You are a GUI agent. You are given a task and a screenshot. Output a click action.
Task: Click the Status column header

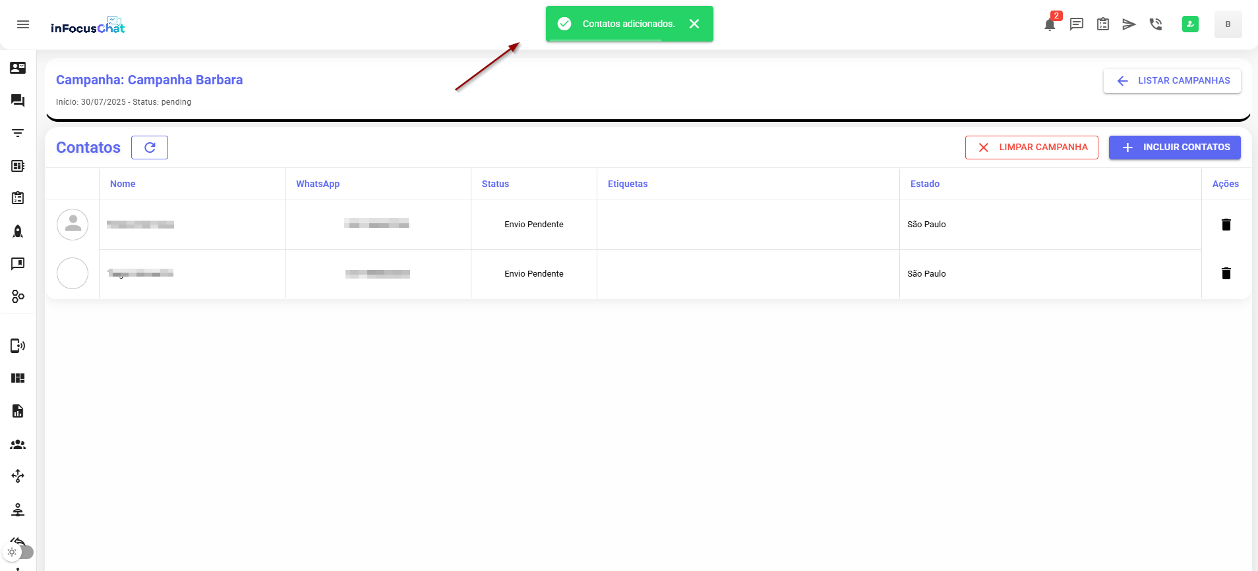[495, 184]
